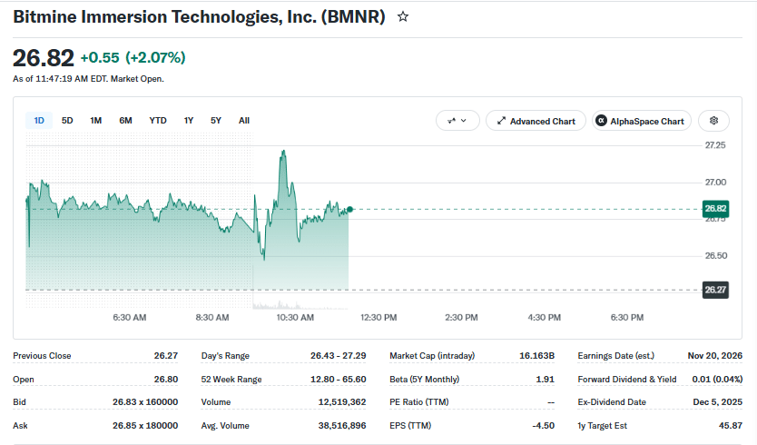Click the Ex-Dividend Date label
Image resolution: width=757 pixels, height=445 pixels.
[612, 402]
